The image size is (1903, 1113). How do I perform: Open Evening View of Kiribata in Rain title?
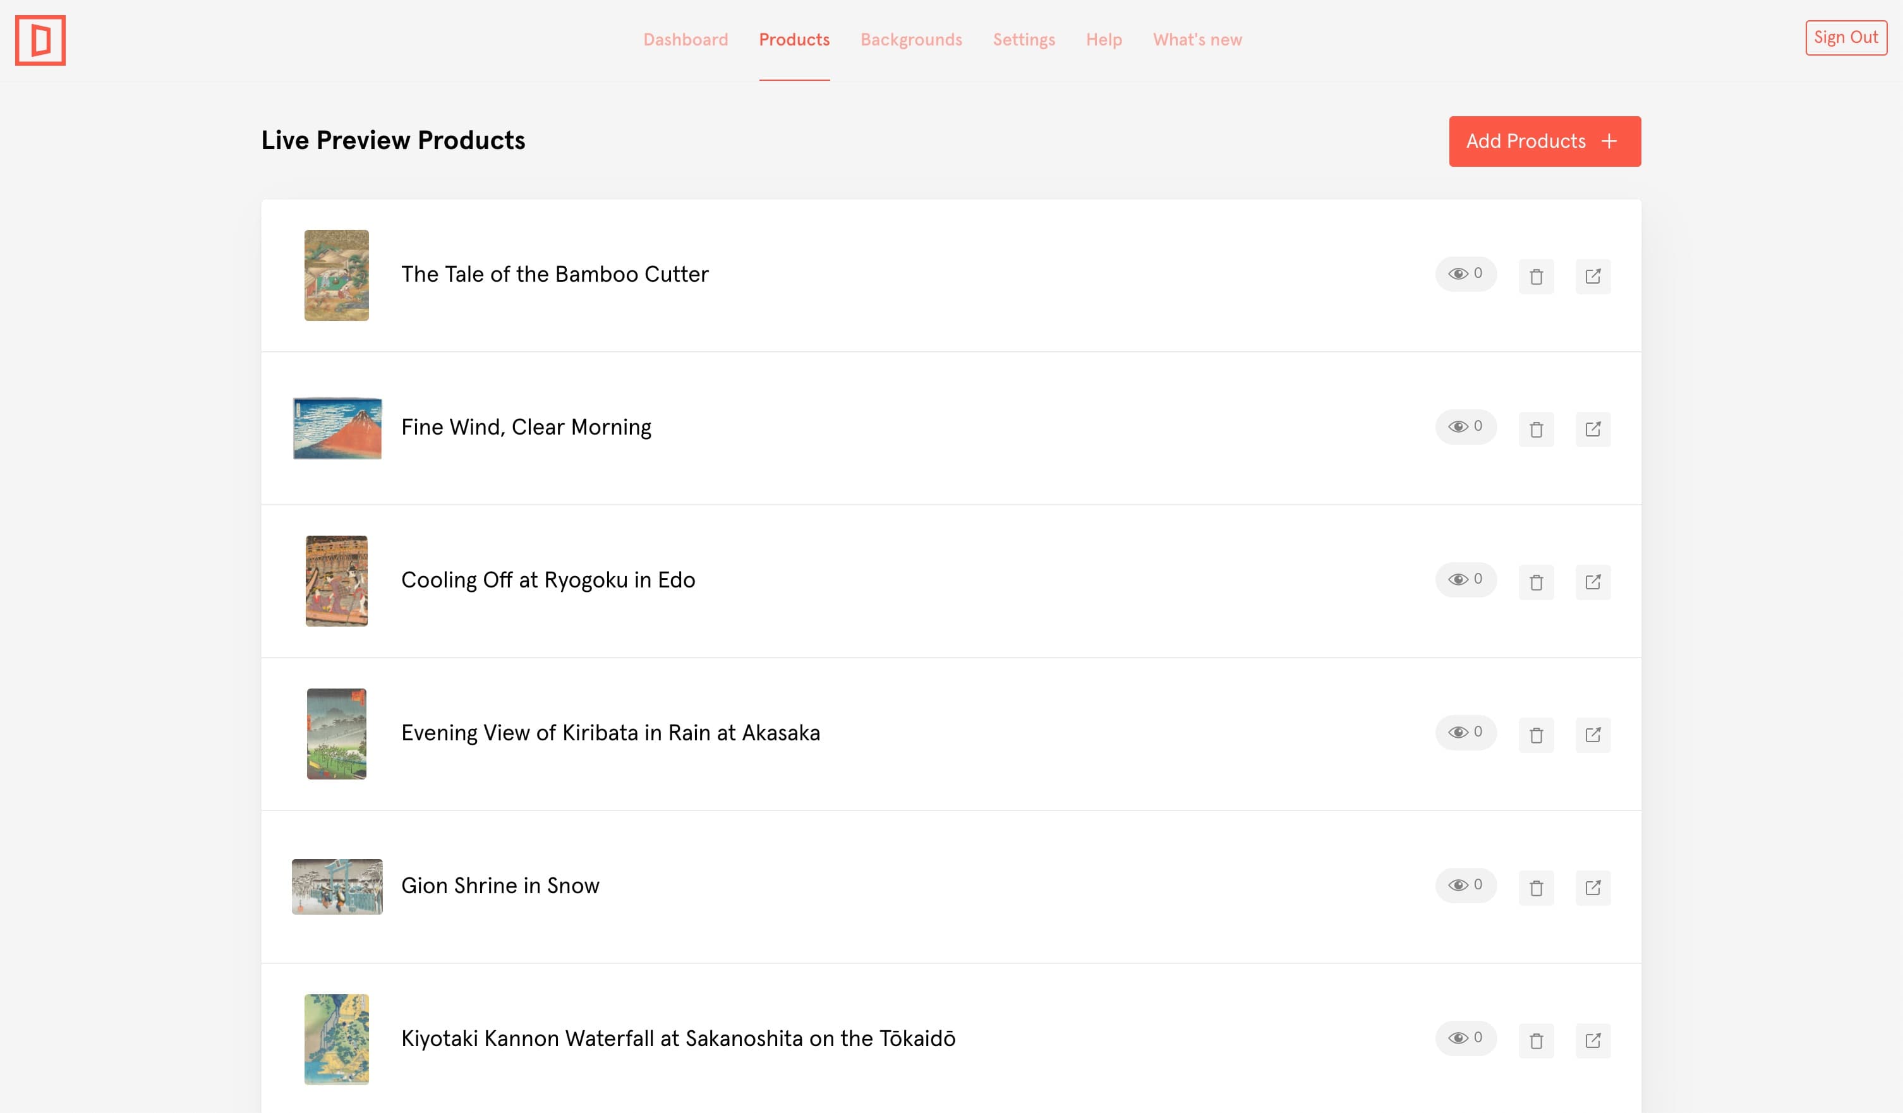pyautogui.click(x=610, y=733)
